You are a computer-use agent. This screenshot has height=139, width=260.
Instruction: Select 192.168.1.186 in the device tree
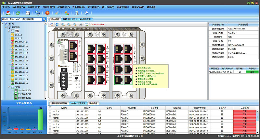point(21,61)
